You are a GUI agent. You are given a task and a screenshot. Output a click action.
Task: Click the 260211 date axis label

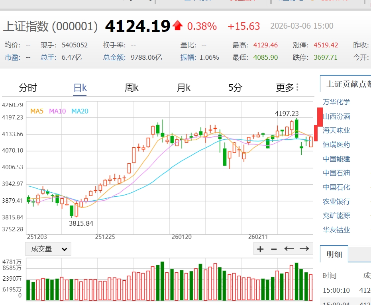coord(258,237)
